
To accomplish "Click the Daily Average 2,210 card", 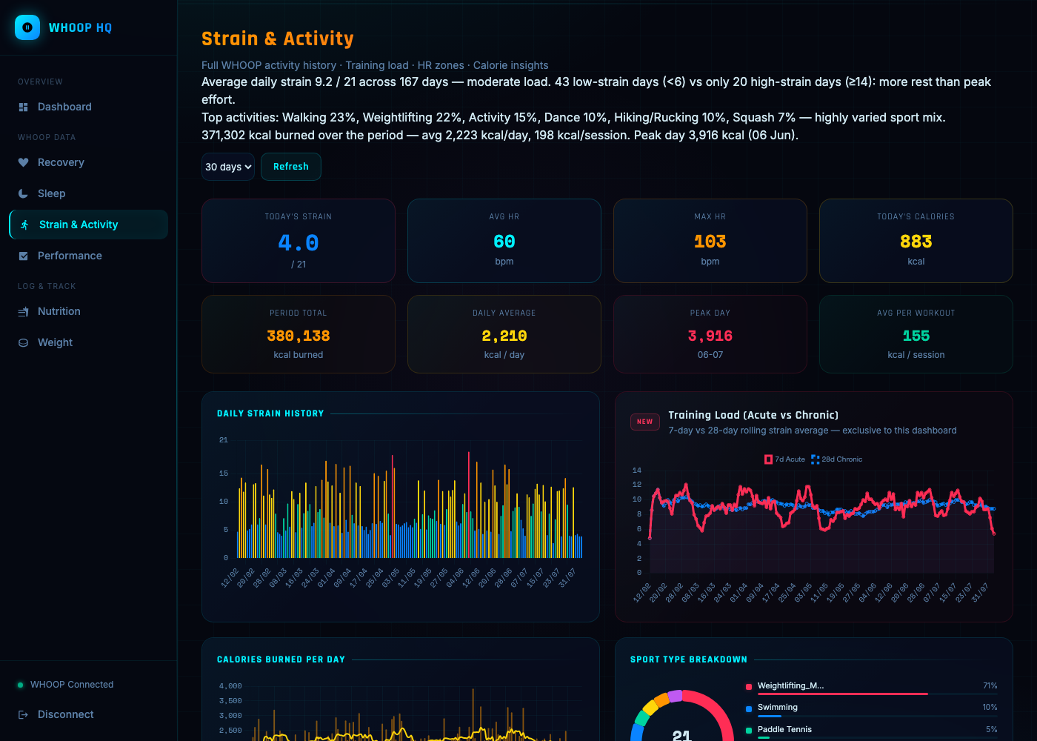I will [504, 334].
